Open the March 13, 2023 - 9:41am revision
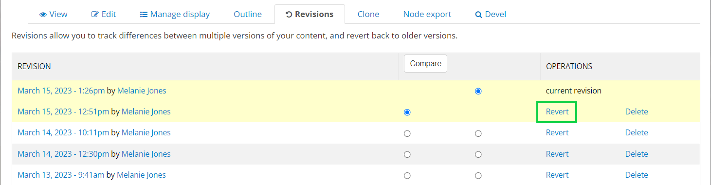The image size is (711, 185). pyautogui.click(x=61, y=175)
